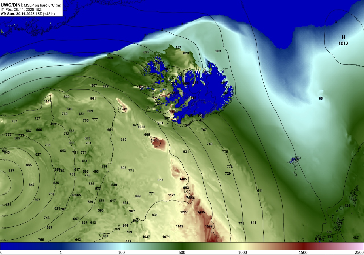Image resolution: width=364 pixels, height=255 pixels.
Task: Click the map value '901'
Action: point(160,123)
